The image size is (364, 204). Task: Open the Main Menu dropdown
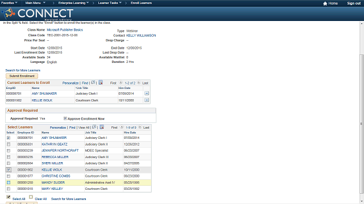click(x=35, y=3)
